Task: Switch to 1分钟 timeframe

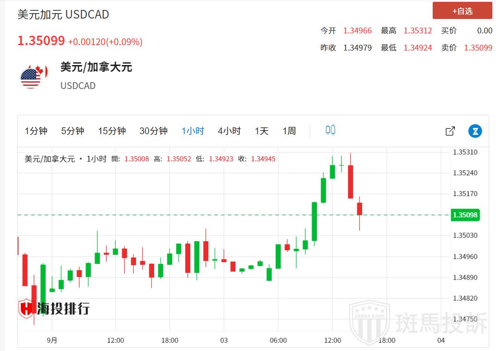Action: (36, 131)
